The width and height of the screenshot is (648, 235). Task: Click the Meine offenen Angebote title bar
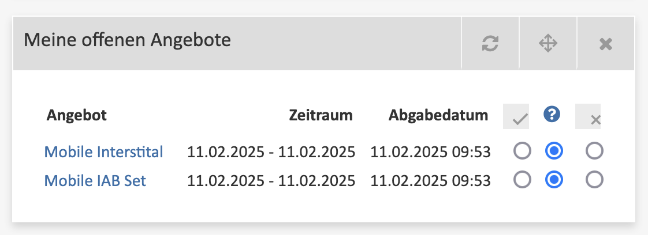point(237,43)
